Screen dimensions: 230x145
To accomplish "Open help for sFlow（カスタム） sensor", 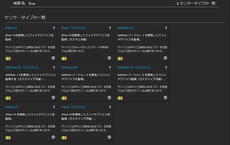I will 110,107.
